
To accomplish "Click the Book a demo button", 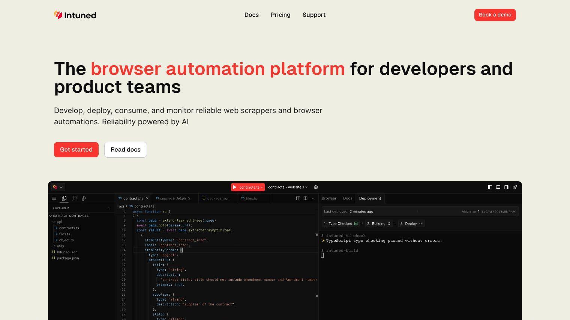I will click(495, 15).
